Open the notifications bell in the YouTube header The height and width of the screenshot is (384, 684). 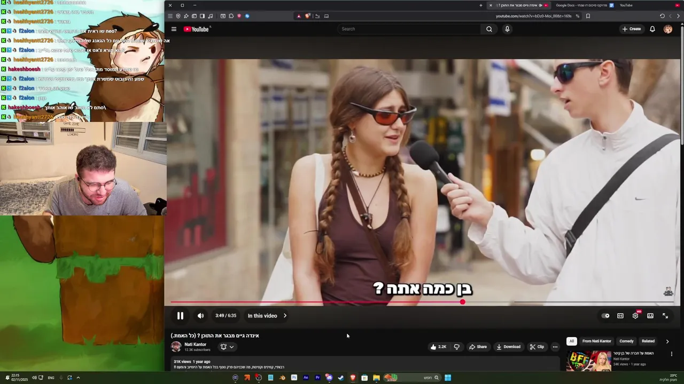652,29
